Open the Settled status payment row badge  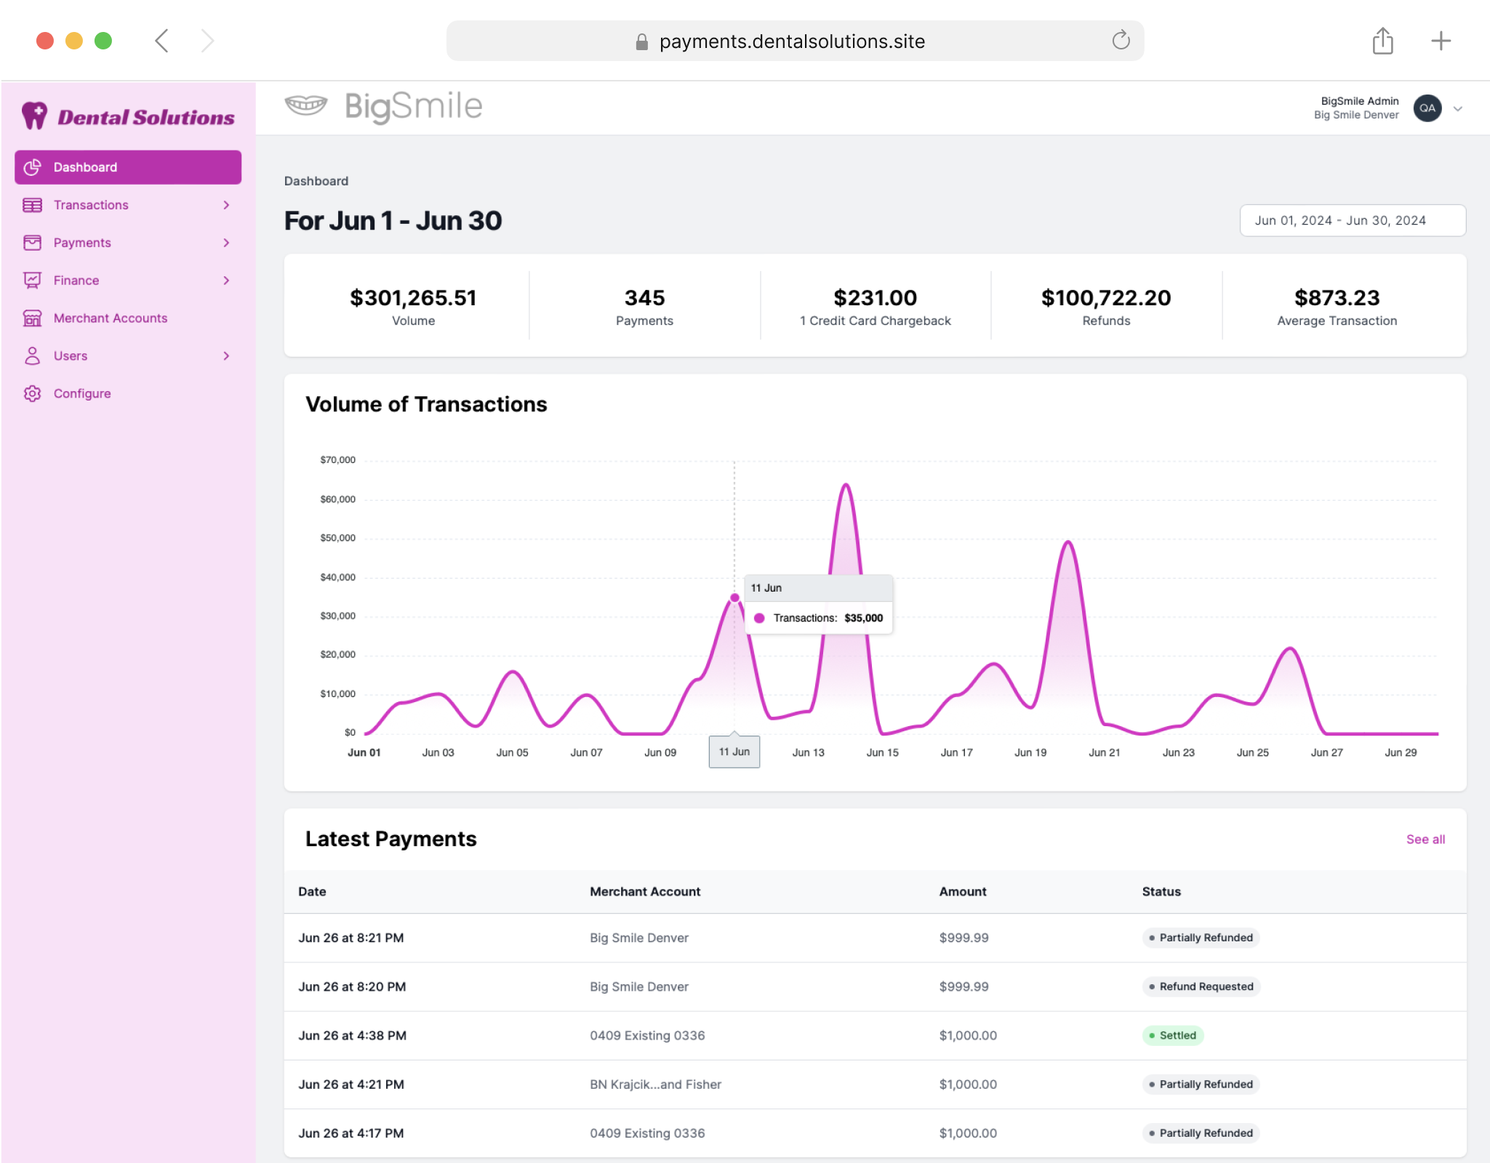[1172, 1035]
